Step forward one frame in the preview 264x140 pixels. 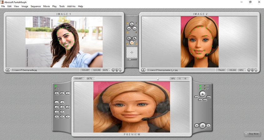tap(205, 100)
